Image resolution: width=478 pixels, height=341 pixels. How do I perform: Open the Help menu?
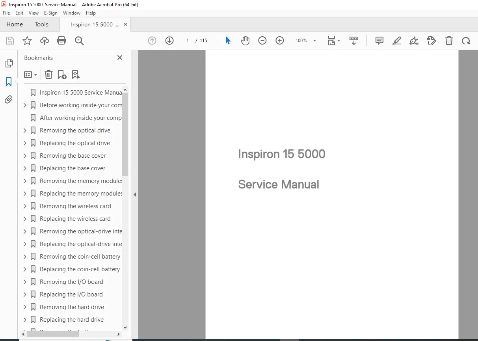tap(91, 13)
